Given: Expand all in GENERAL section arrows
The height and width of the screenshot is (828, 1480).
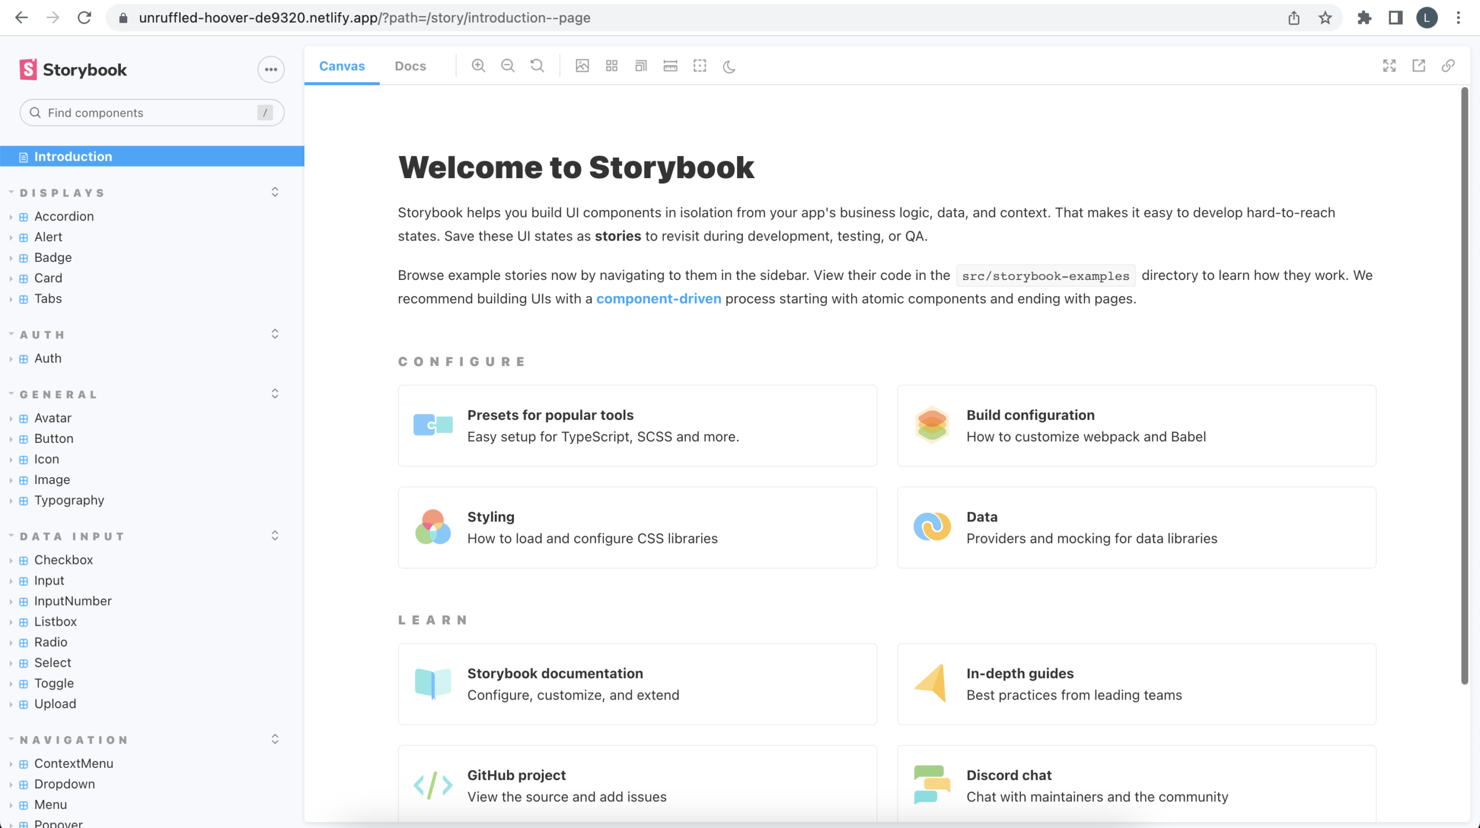Looking at the screenshot, I should tap(275, 394).
